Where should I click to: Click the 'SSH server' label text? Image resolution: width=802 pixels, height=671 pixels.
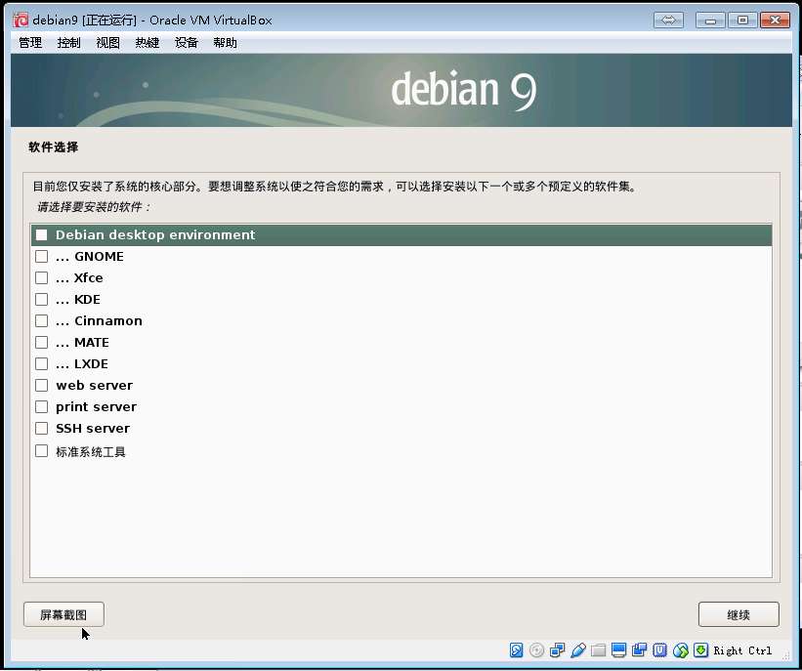tap(93, 428)
